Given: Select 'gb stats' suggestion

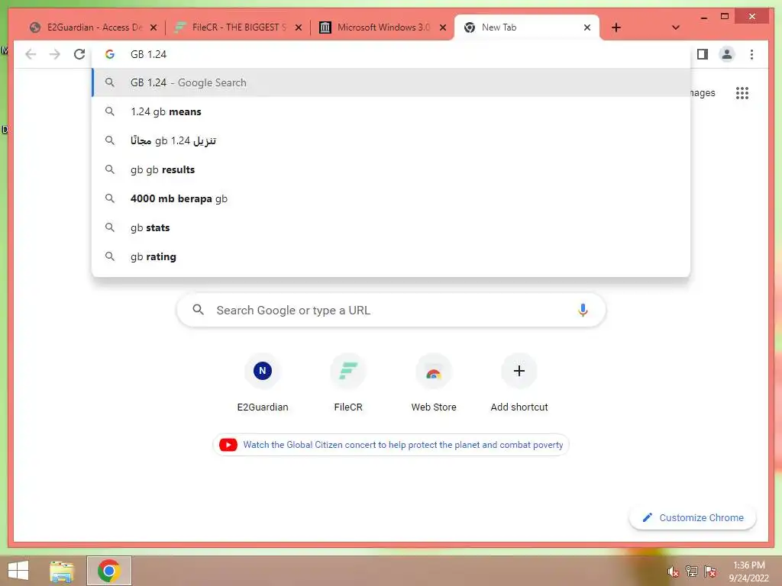Looking at the screenshot, I should pos(391,227).
